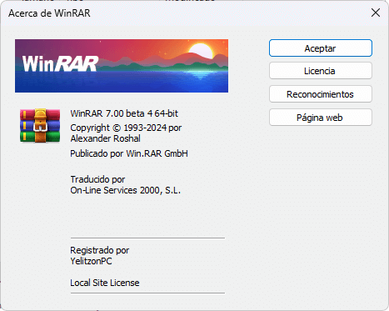The image size is (389, 311).
Task: Open the Página web button
Action: (321, 118)
